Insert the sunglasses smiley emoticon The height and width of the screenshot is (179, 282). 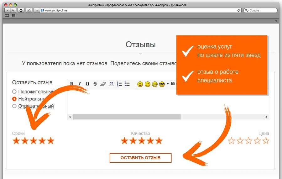point(162,84)
